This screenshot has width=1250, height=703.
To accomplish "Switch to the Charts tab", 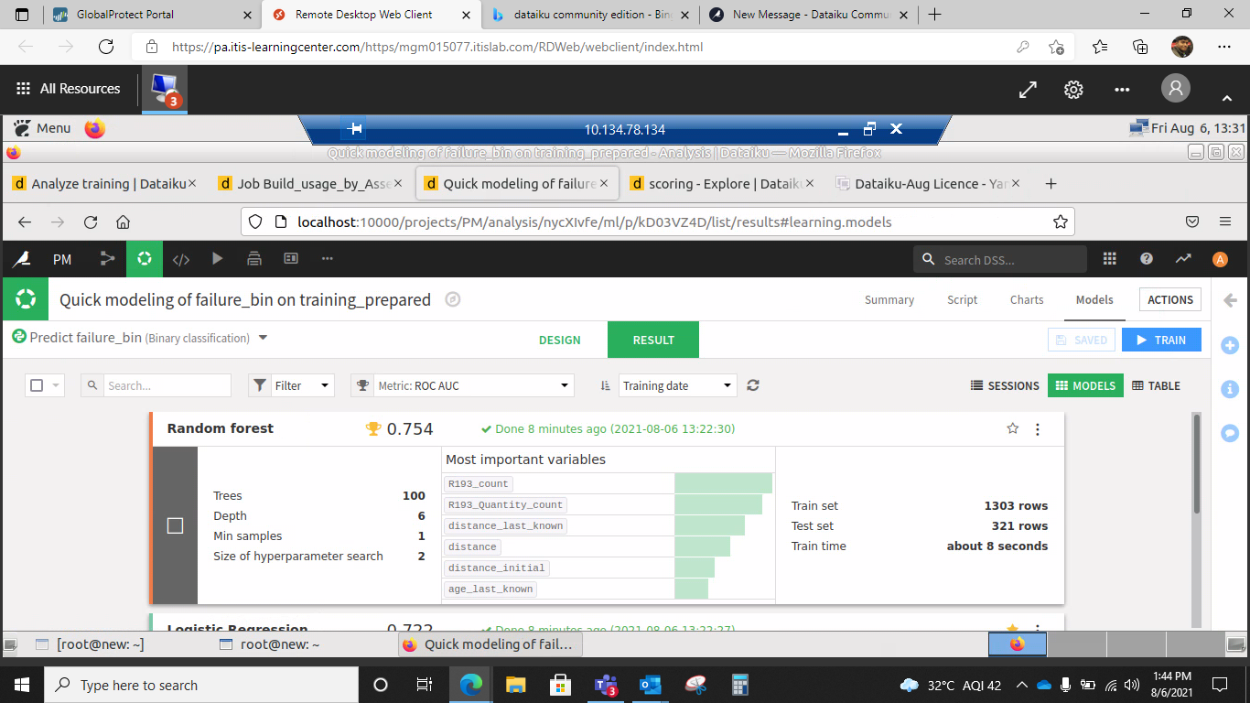I will (1027, 299).
